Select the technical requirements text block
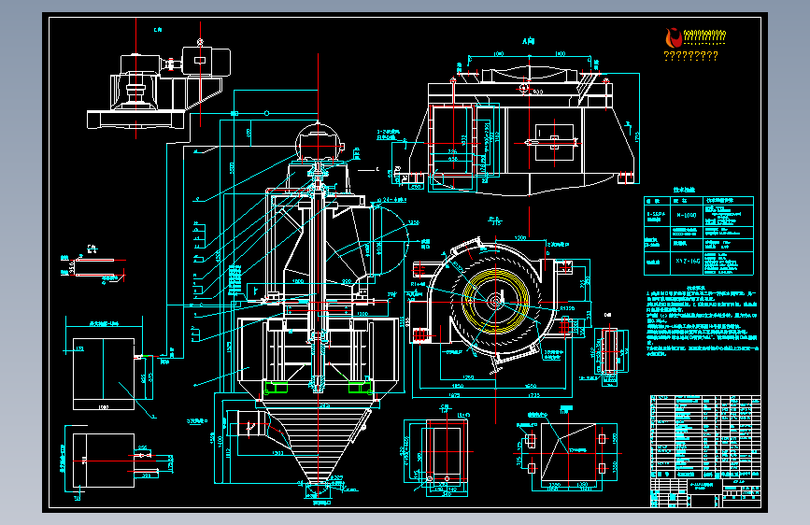Screen dimensions: 810x525 [702, 320]
